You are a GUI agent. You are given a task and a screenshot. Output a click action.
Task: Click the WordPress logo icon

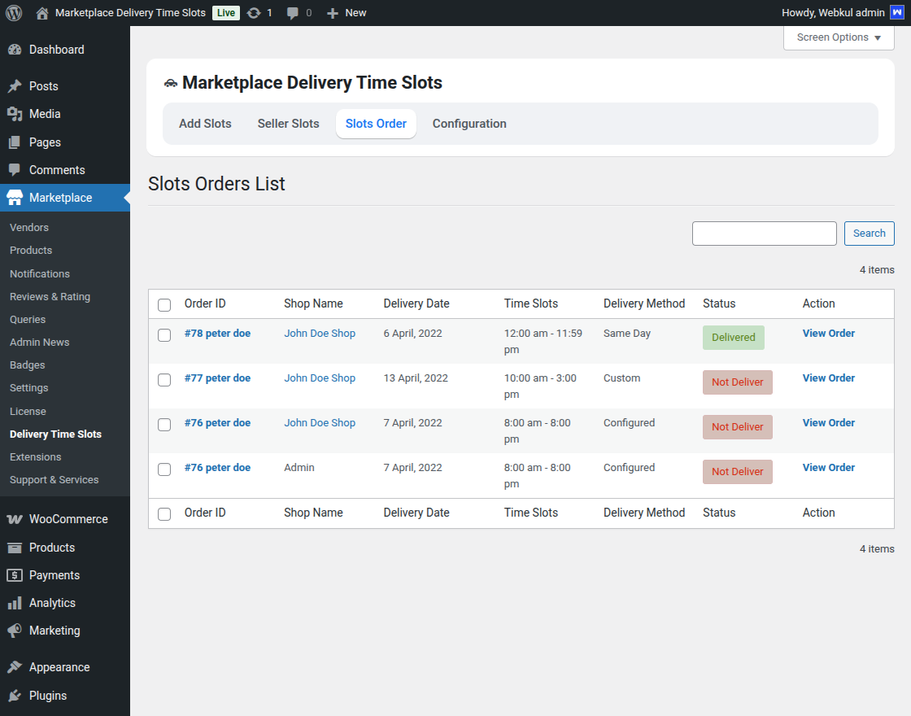point(14,13)
